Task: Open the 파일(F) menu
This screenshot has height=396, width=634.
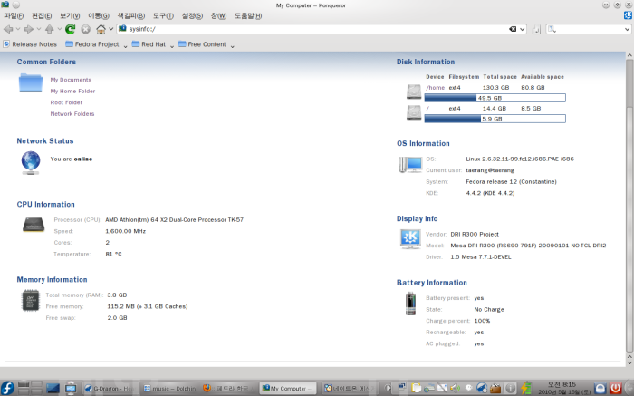Action: pos(14,15)
